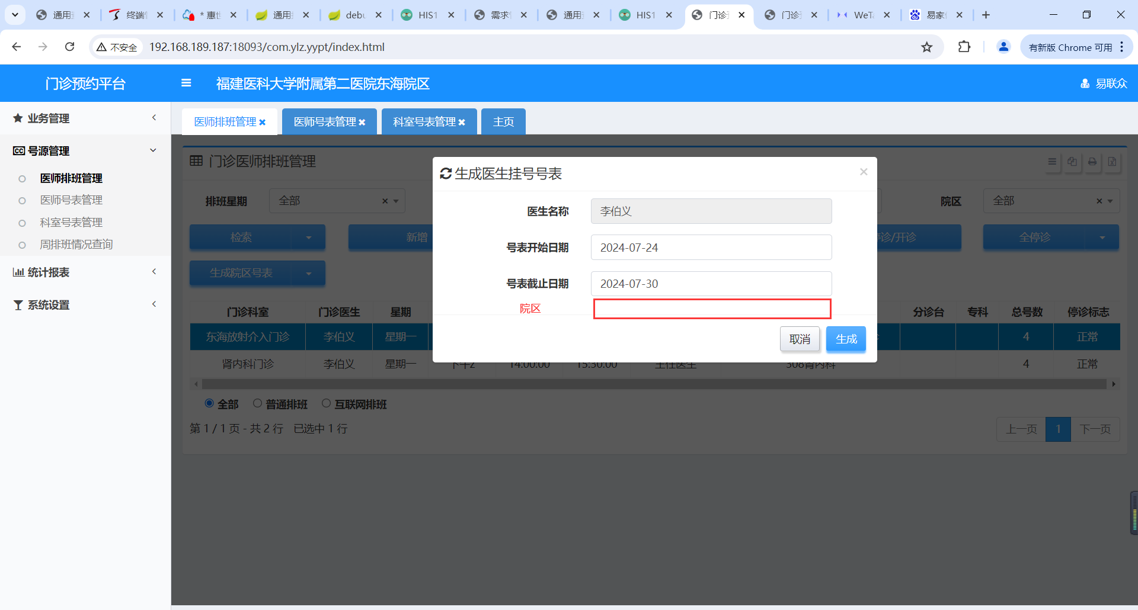Toggle the sidebar hamburger menu icon
This screenshot has width=1138, height=610.
coord(186,83)
